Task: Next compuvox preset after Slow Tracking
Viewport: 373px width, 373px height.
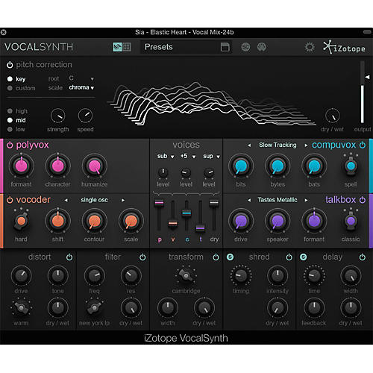Action: (306, 145)
